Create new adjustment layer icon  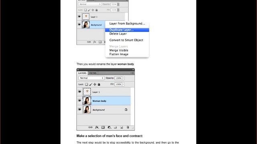pyautogui.click(x=109, y=127)
